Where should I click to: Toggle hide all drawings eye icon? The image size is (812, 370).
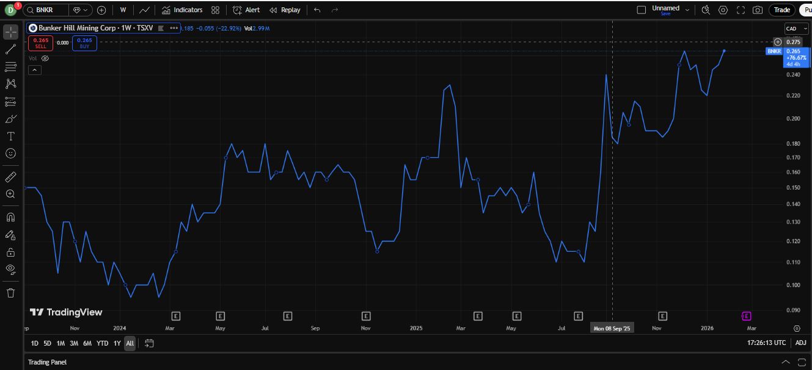click(10, 269)
